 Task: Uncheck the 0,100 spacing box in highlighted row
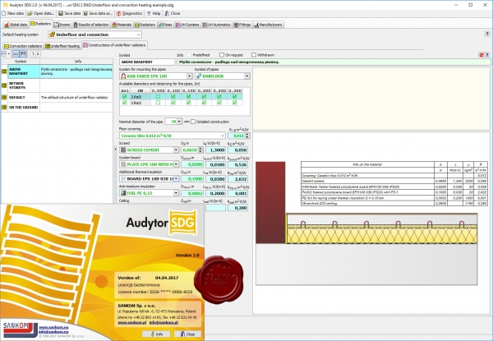coord(173,96)
